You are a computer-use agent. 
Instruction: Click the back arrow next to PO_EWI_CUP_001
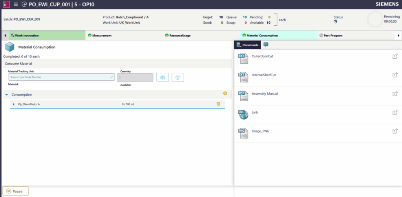pos(24,4)
